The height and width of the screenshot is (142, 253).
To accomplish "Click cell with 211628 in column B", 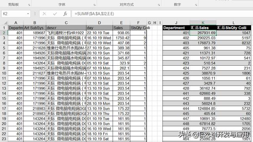I will coord(35,48).
